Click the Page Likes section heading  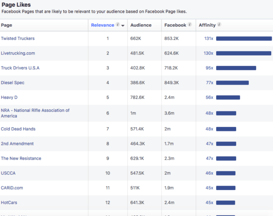tap(16, 5)
